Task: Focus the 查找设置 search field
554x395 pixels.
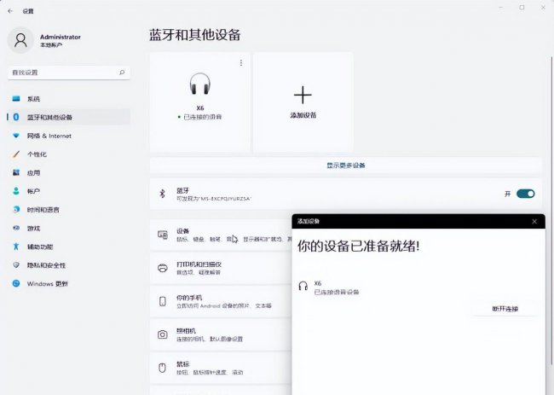Action: 68,73
